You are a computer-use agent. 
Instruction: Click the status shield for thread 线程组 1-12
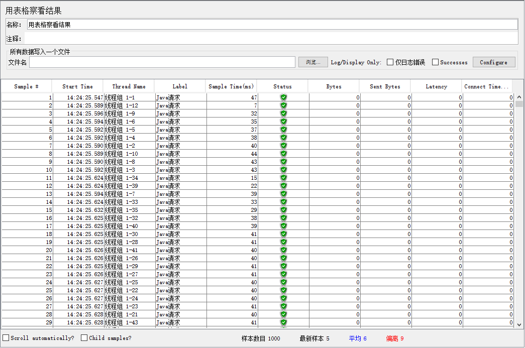[283, 105]
